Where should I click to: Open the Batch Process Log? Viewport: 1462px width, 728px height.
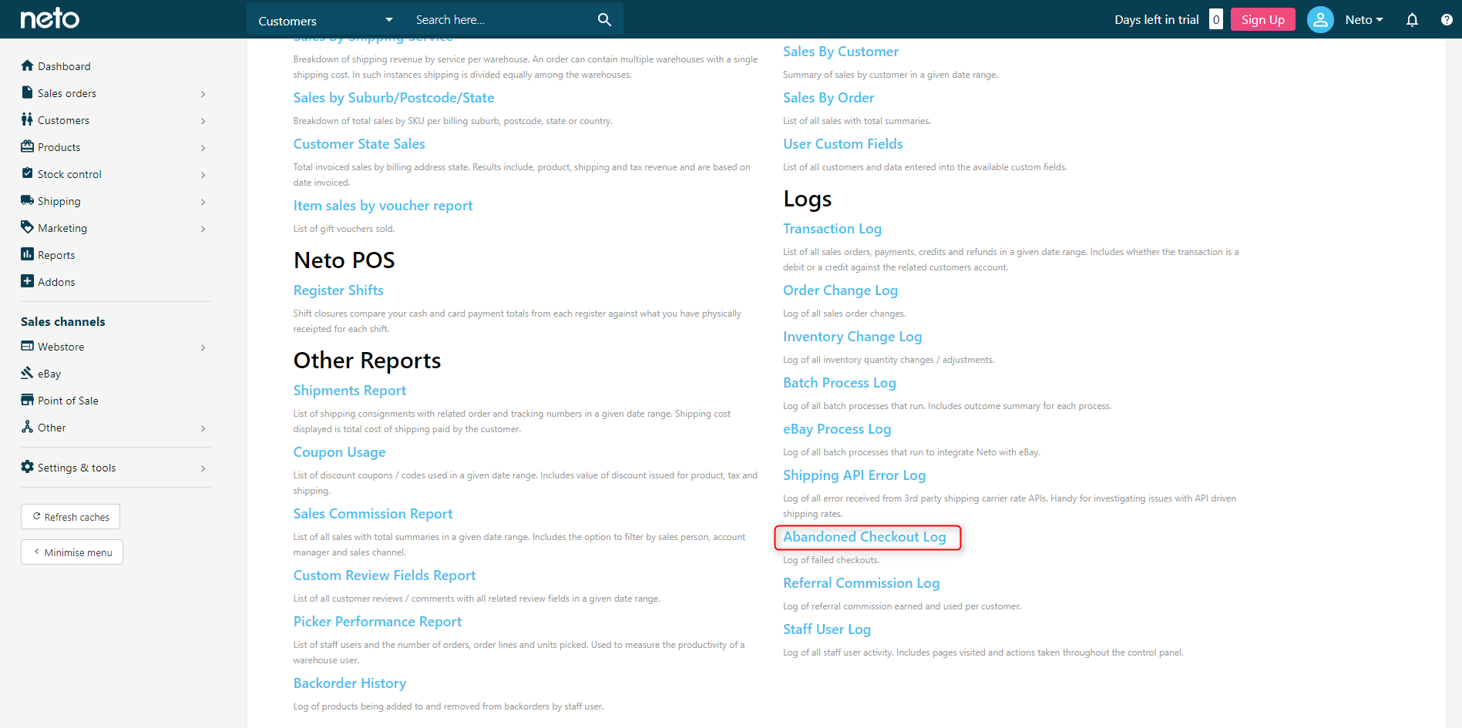[x=839, y=383]
